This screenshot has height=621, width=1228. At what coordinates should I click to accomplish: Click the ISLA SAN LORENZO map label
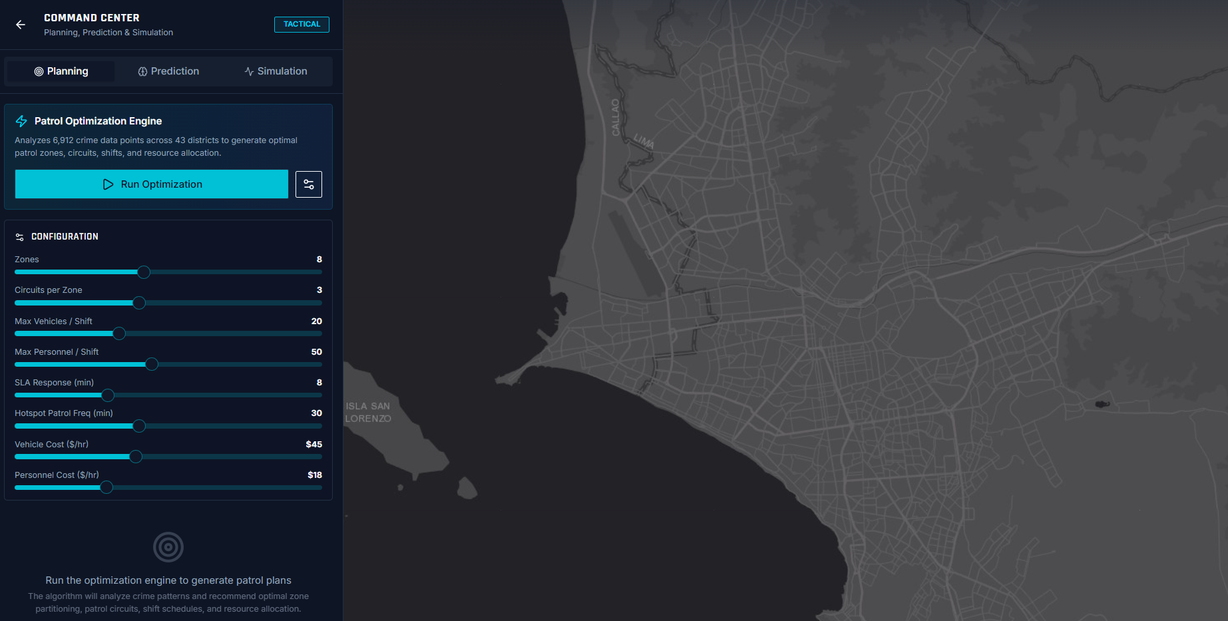coord(368,412)
